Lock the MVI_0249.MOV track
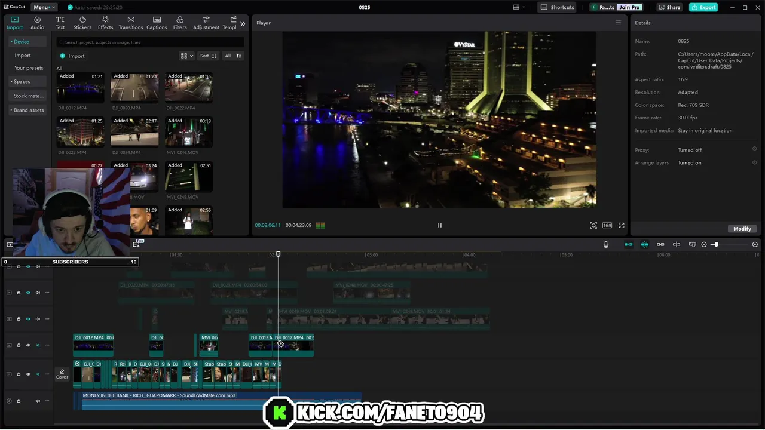Screen dimensions: 765x430 coord(19,319)
